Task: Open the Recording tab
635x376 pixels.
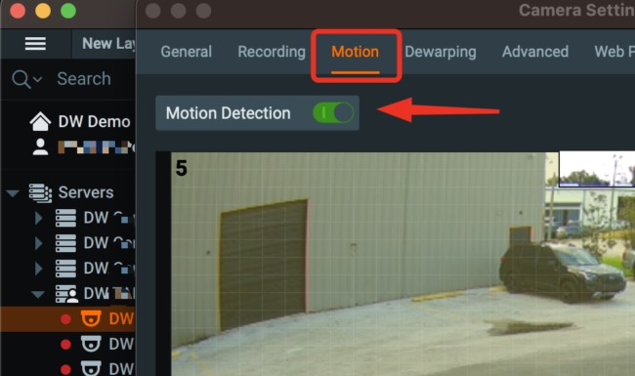Action: tap(272, 52)
